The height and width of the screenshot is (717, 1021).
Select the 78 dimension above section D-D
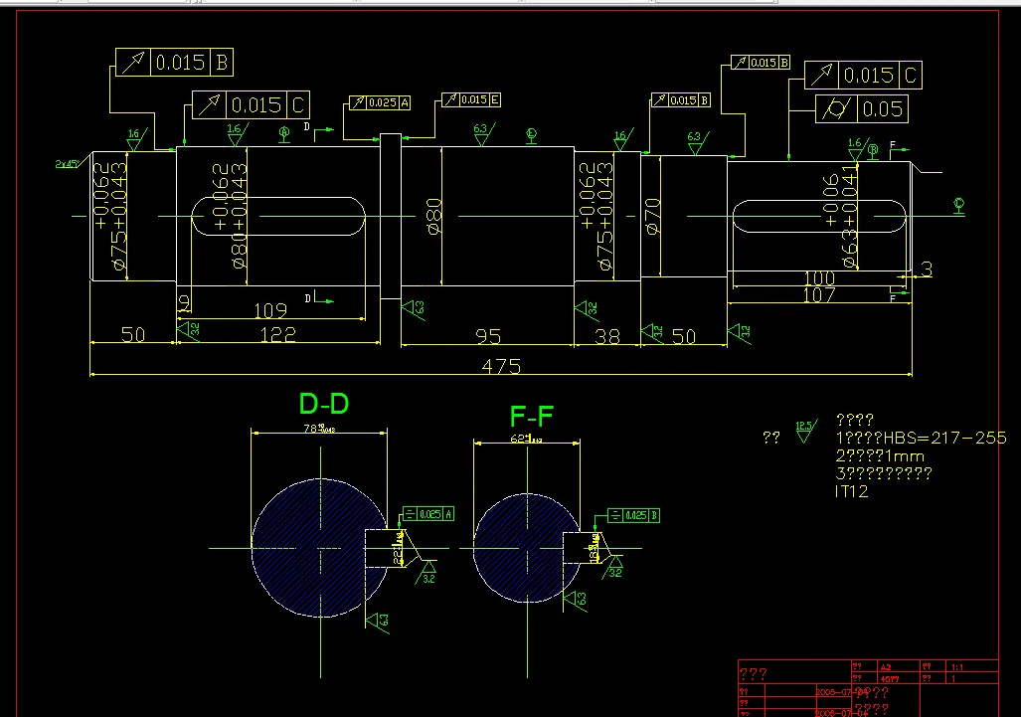tap(319, 429)
